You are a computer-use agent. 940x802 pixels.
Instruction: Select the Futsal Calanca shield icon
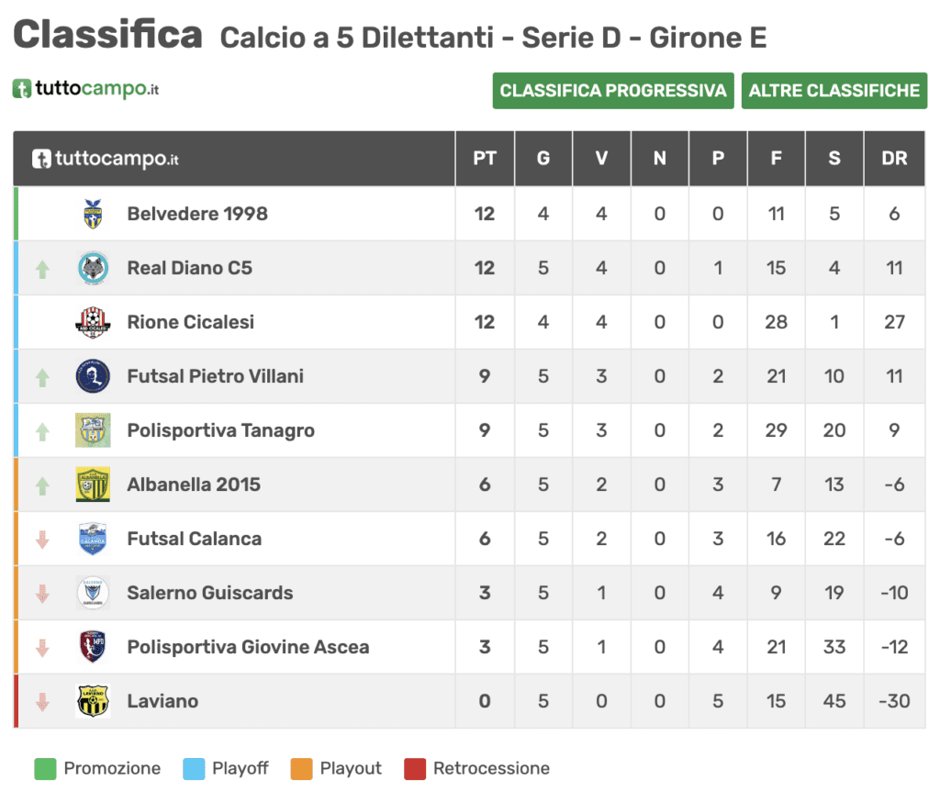pyautogui.click(x=93, y=539)
